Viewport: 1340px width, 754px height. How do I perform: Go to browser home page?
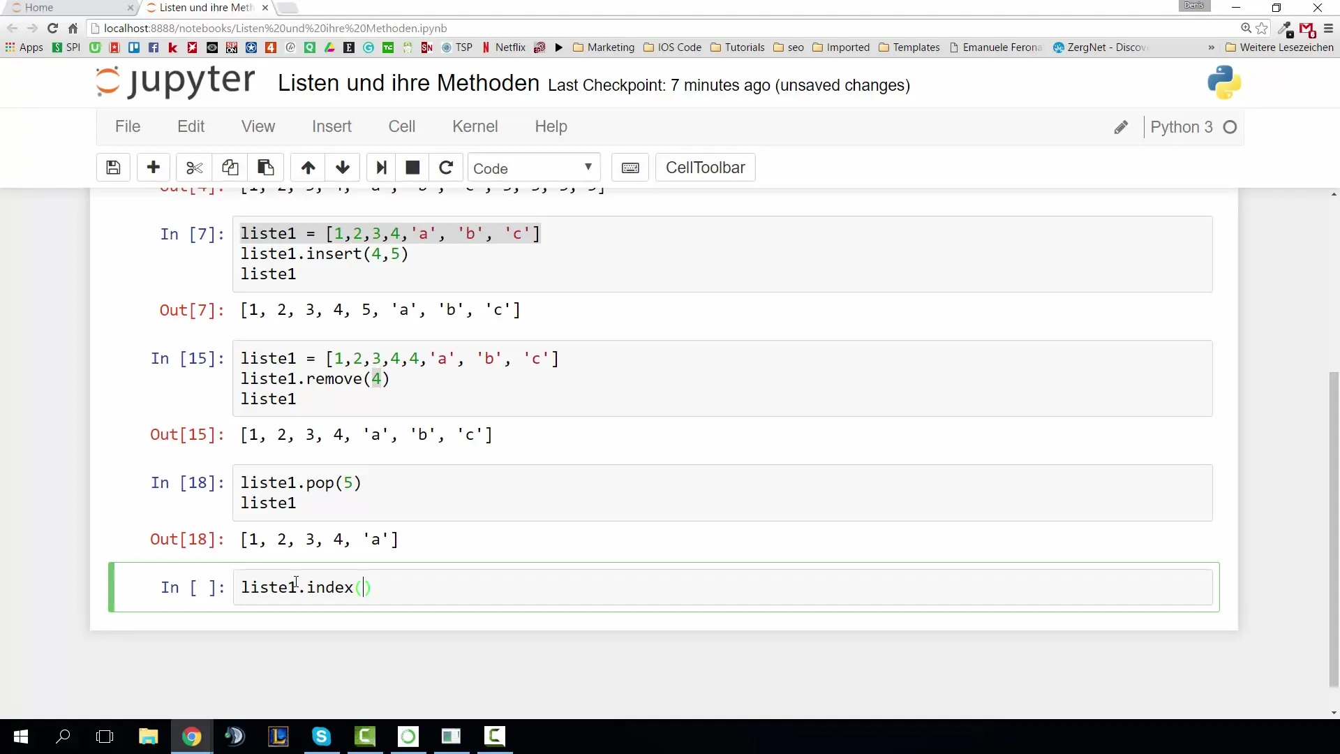point(73,28)
